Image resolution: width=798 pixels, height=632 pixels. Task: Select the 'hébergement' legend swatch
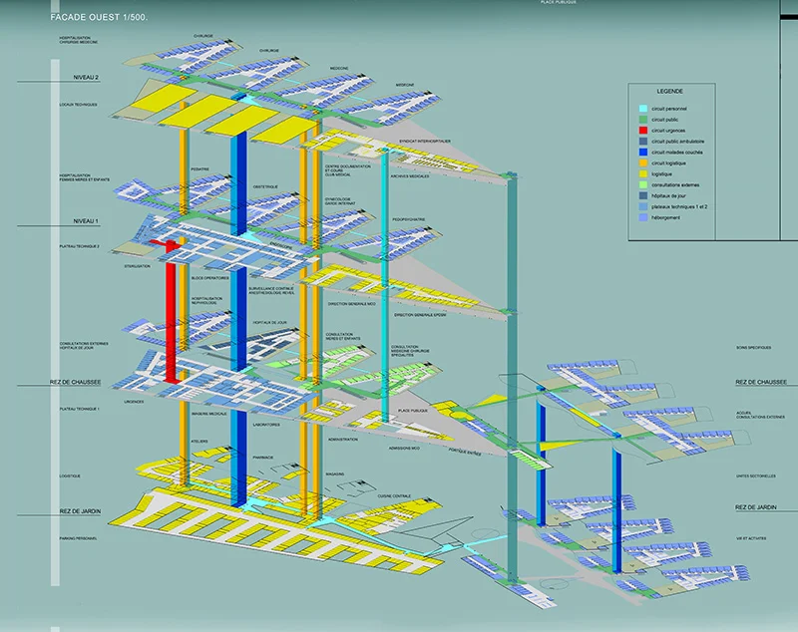point(643,217)
